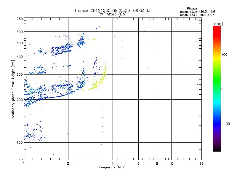The image size is (237, 178).
Task: Click the 'Frequency [MHz]' axis label
Action: tap(112, 167)
